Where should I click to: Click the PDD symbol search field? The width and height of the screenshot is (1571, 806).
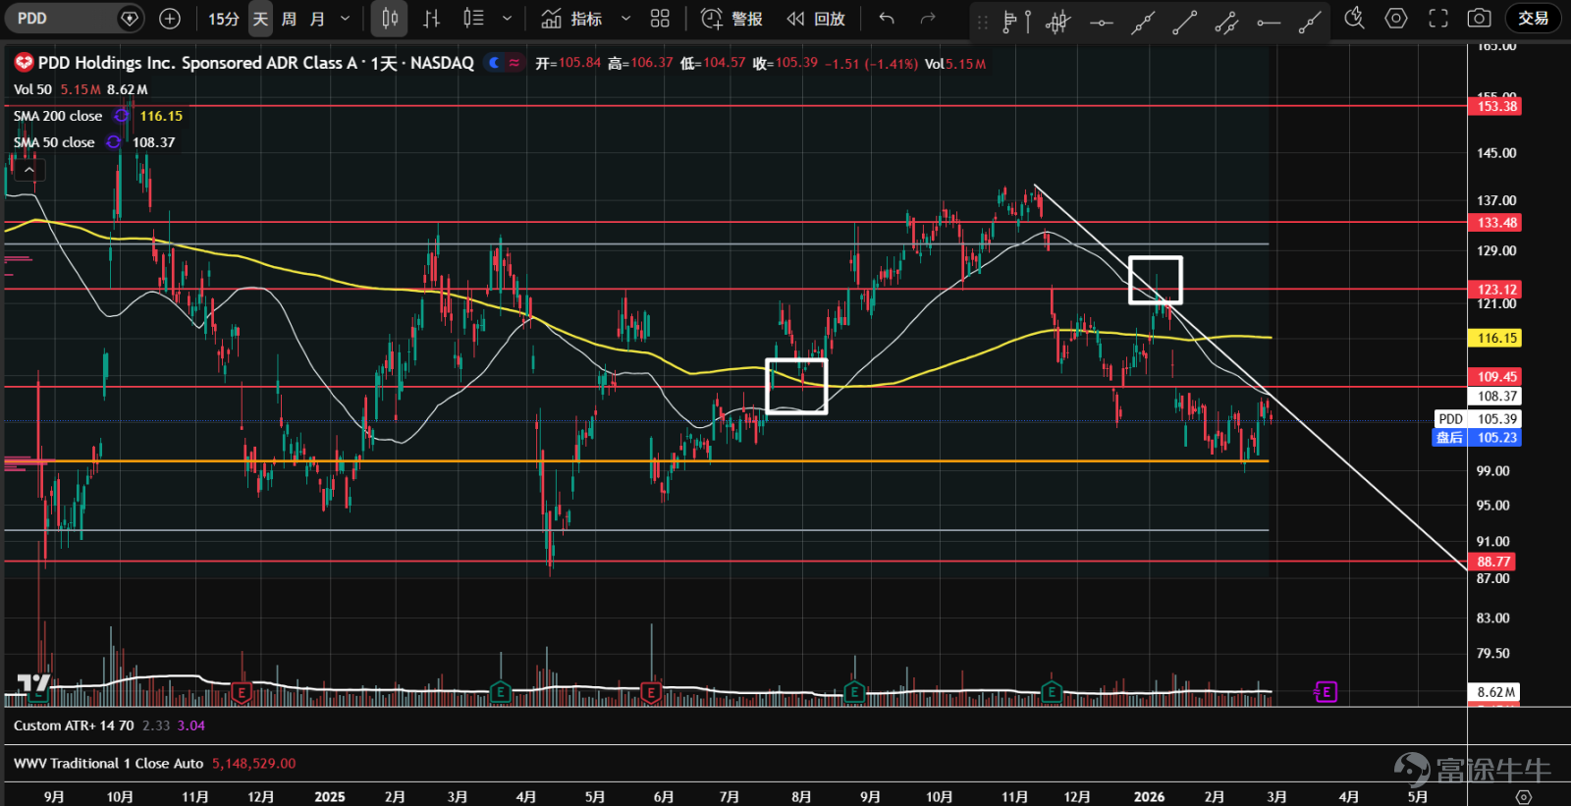click(x=74, y=19)
